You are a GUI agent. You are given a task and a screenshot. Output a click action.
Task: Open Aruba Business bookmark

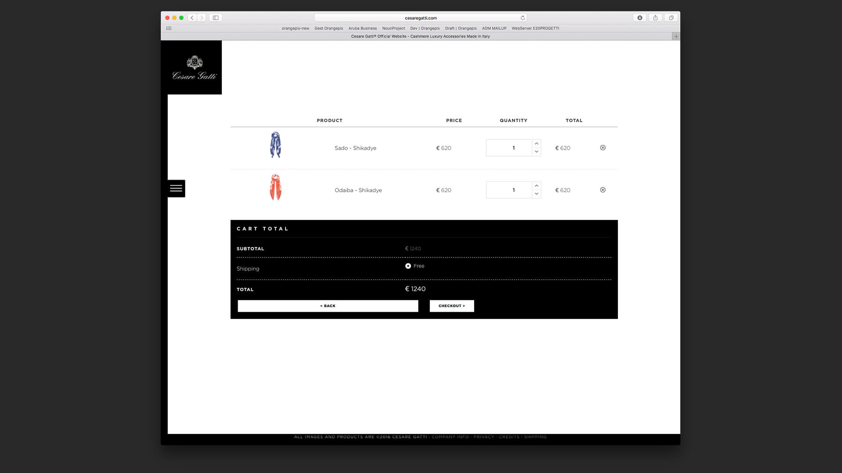[363, 28]
